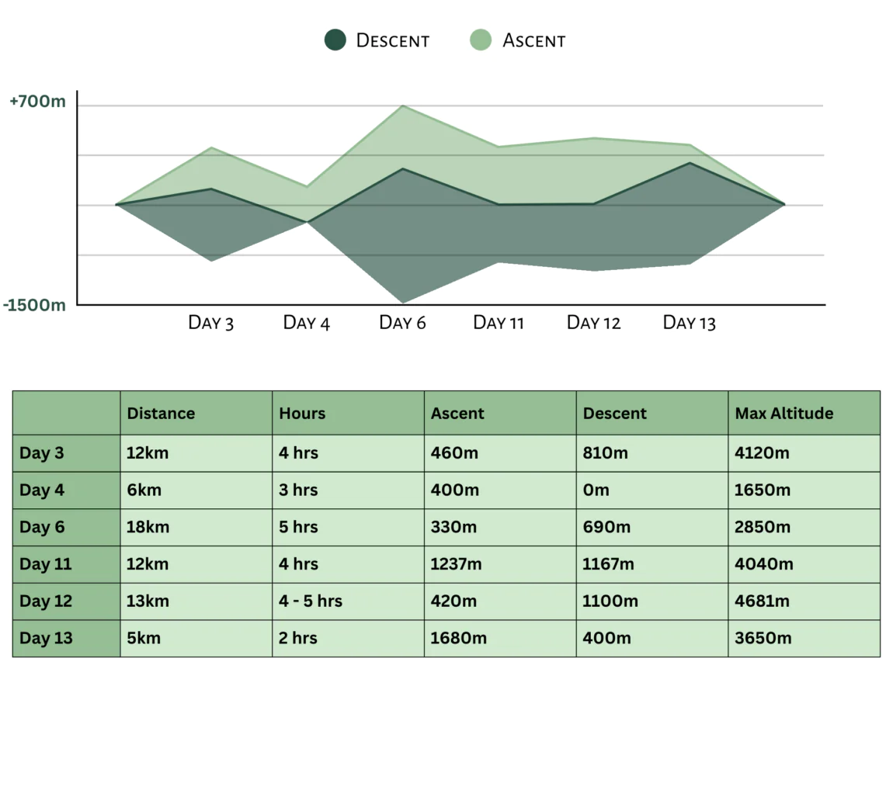
Task: Click the 810m descent value for Day 3
Action: coord(652,453)
